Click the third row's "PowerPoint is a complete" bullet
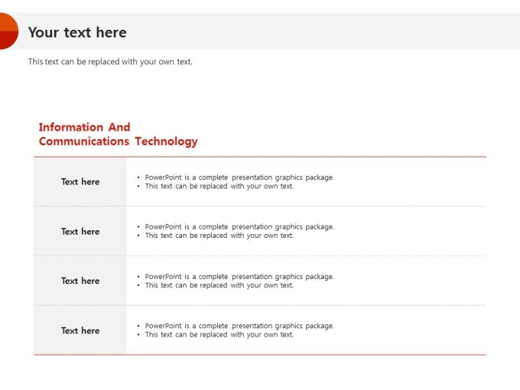Screen dimensions: 520x390 coord(239,277)
